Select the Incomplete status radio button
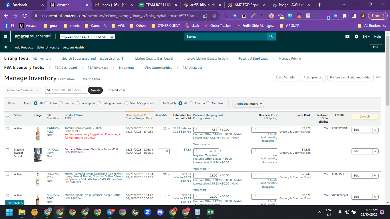 [x=77, y=103]
